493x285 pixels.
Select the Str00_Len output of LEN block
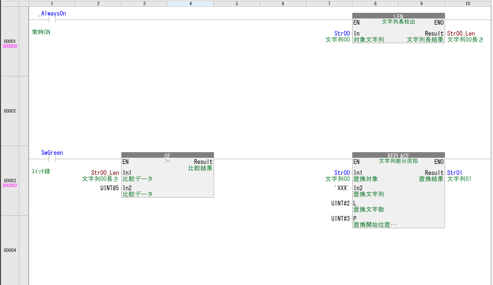[461, 33]
